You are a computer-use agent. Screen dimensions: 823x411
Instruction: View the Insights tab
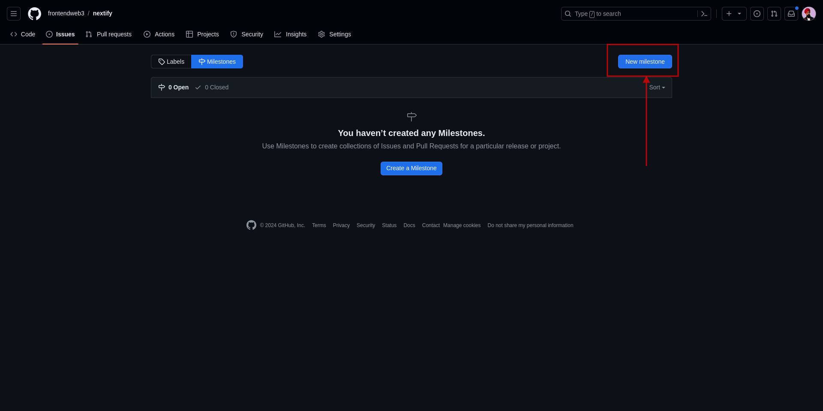(x=291, y=34)
